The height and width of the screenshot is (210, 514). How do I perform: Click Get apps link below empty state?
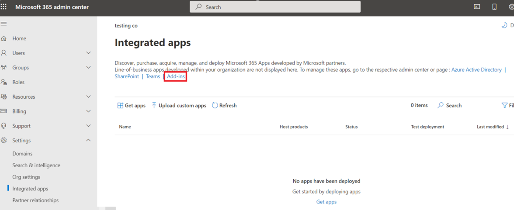click(x=326, y=202)
